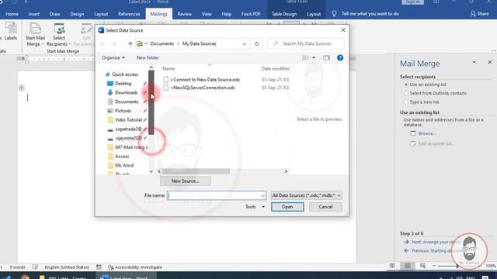Click the file list horizontal scrollbar
Screen dimensions: 497x279
tap(196, 171)
